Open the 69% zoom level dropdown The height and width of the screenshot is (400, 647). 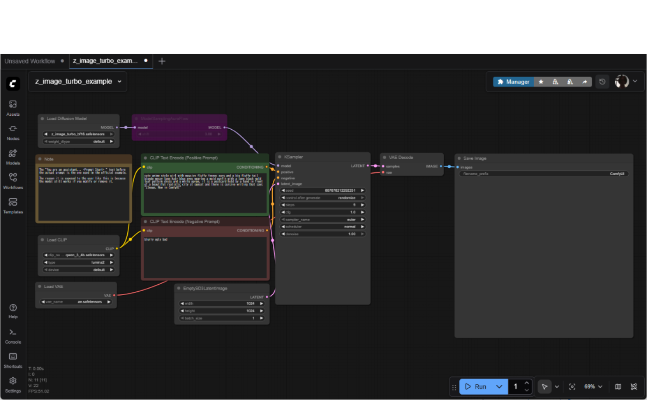593,386
